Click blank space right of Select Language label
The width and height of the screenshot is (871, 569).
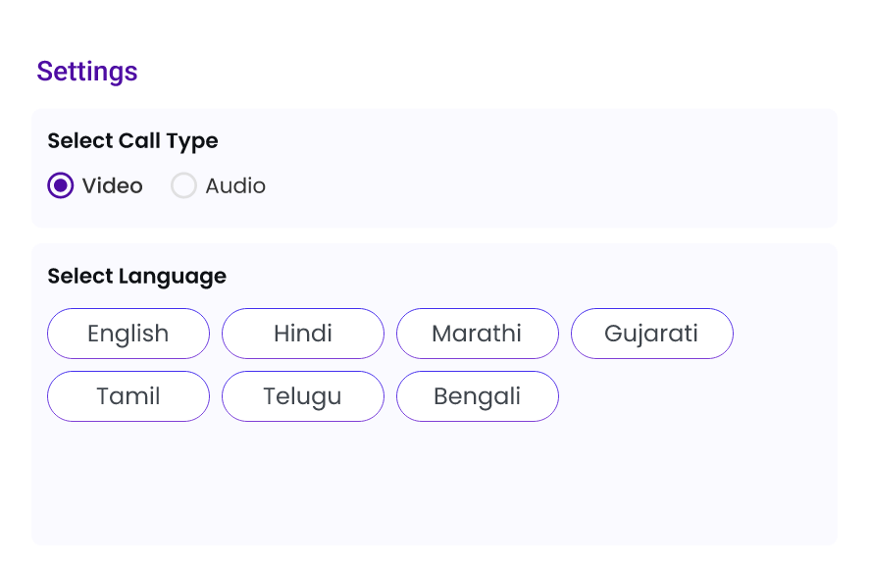(530, 277)
